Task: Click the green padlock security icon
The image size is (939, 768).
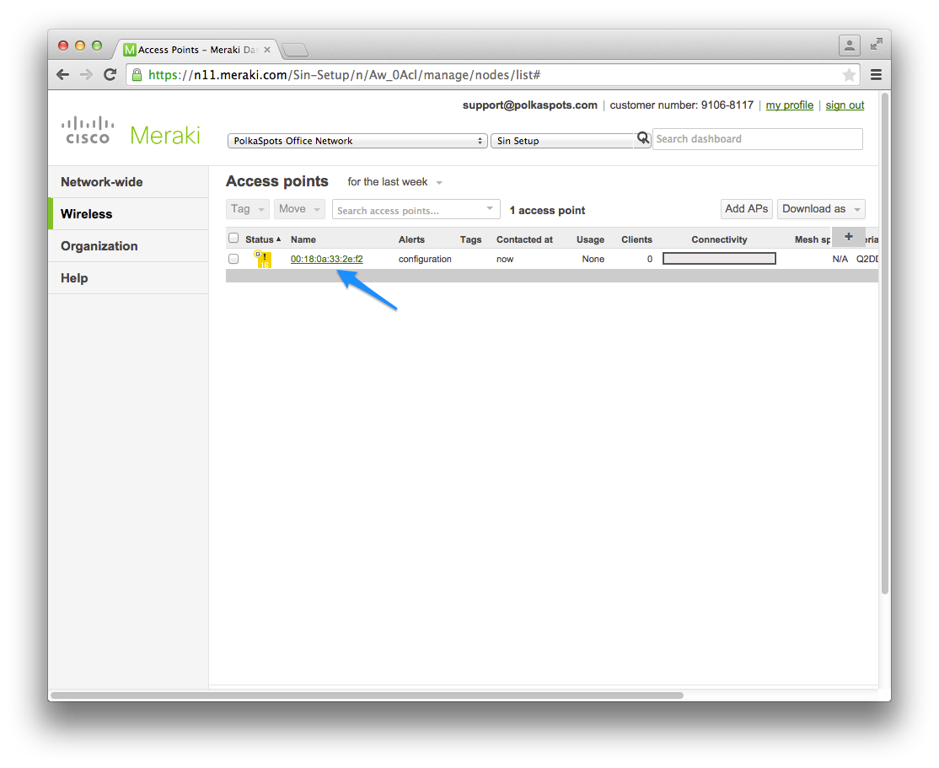Action: pyautogui.click(x=137, y=75)
